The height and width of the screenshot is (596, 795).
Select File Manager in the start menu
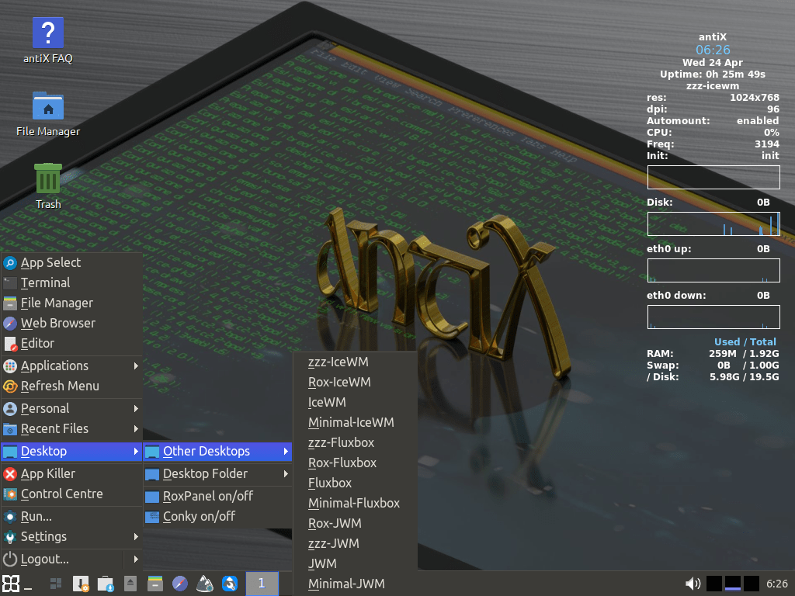click(71, 303)
